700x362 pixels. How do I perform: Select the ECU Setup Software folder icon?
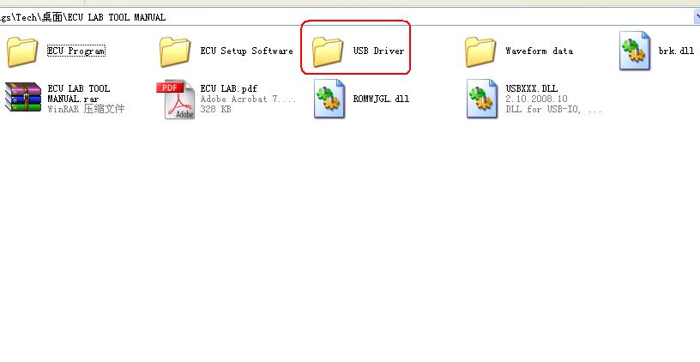pos(175,51)
